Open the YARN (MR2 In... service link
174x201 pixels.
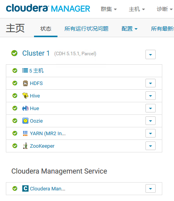(48, 134)
